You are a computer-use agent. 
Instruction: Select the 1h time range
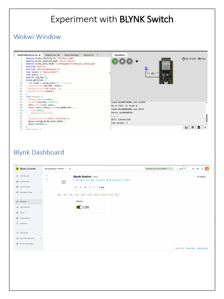click(x=65, y=195)
